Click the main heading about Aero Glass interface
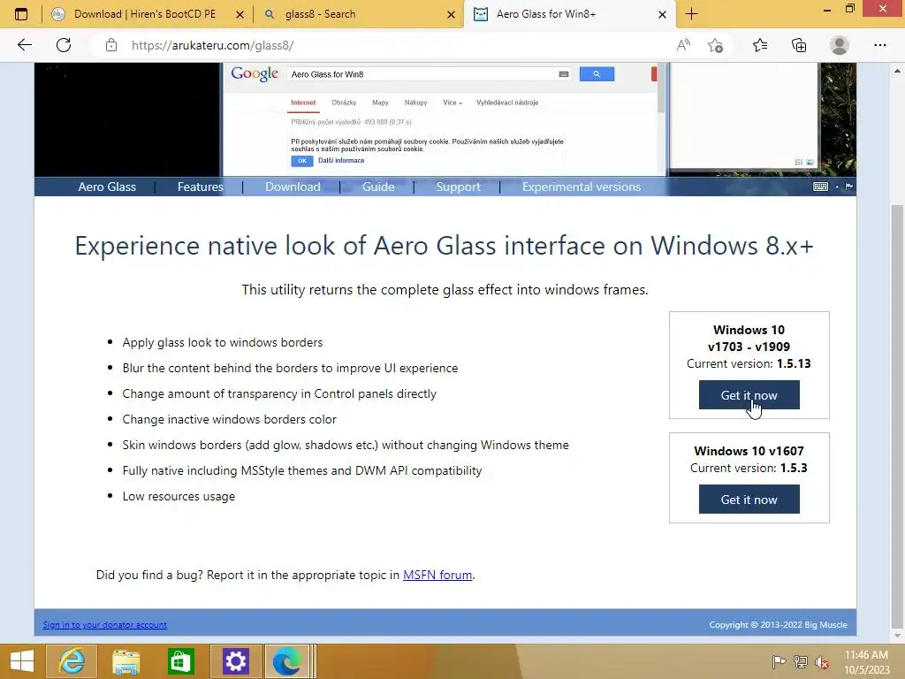Image resolution: width=905 pixels, height=679 pixels. point(445,246)
